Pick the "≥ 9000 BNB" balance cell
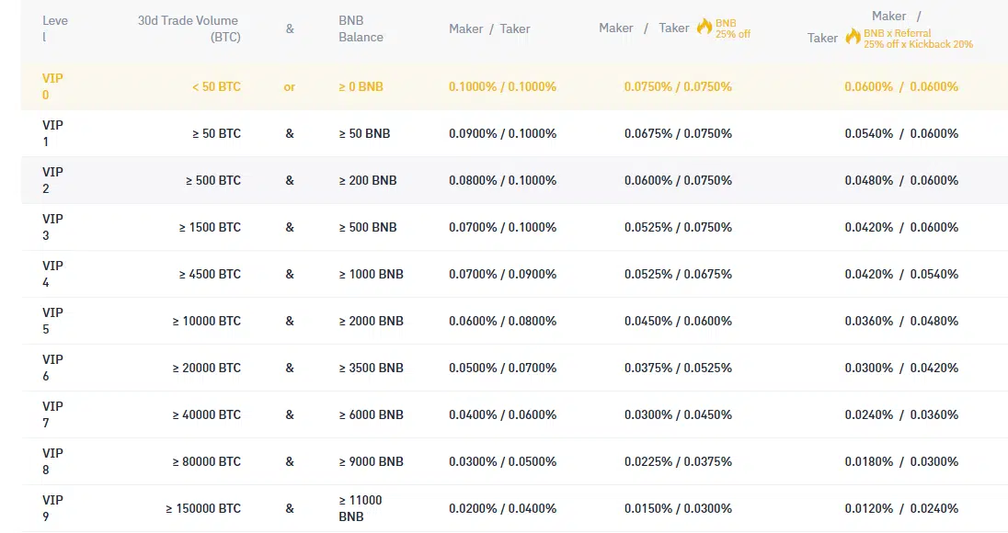The image size is (1008, 533). click(x=371, y=461)
